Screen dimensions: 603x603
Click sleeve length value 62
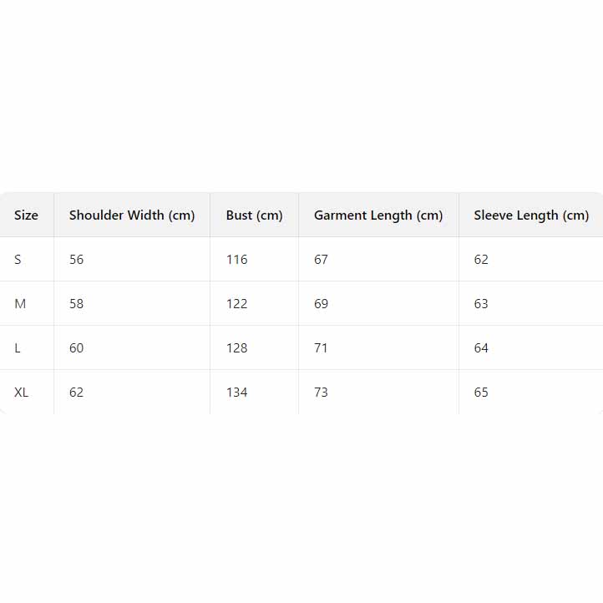tap(481, 260)
